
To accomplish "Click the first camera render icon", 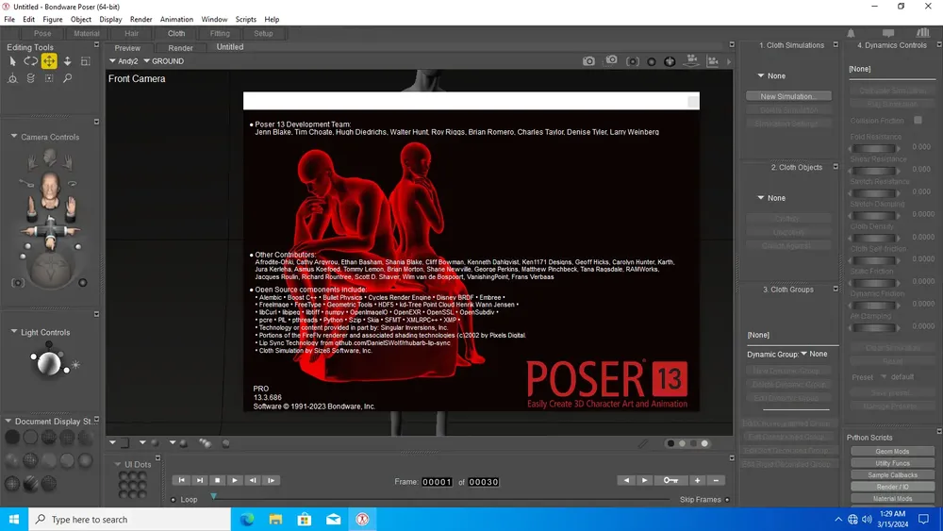I will pyautogui.click(x=588, y=61).
